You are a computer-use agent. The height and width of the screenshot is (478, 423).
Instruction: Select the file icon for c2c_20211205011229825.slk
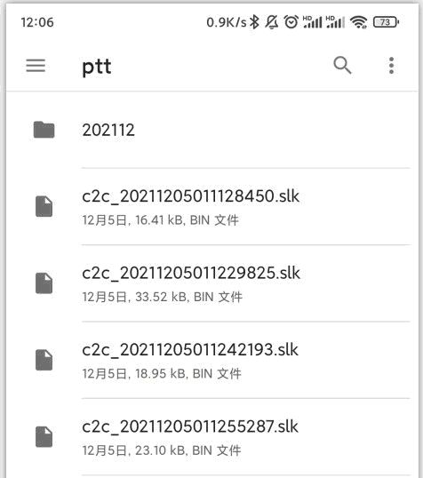tap(44, 283)
